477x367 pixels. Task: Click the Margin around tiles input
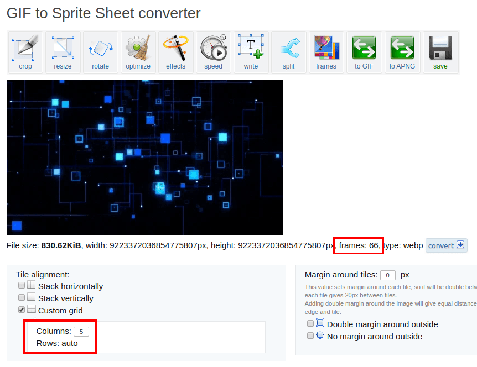[x=388, y=275]
